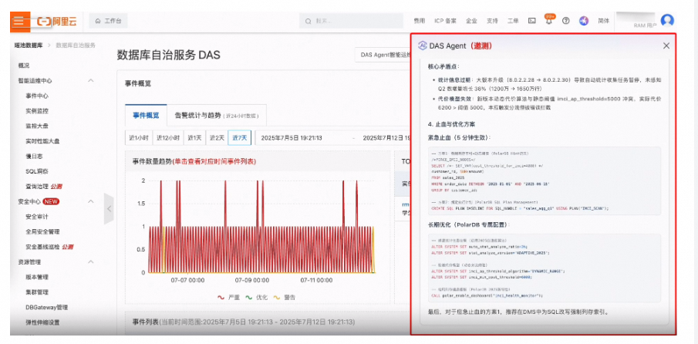The height and width of the screenshot is (344, 698).
Task: Click the 数据库自治服务 breadcrumb
Action: tap(76, 46)
